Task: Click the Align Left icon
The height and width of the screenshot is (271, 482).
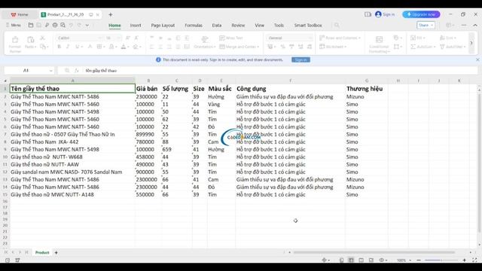Action: point(151,47)
